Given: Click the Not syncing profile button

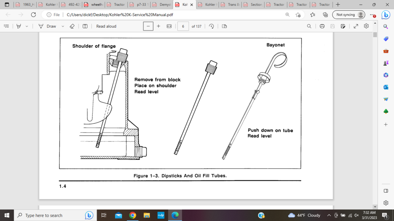Looking at the screenshot, I should [x=349, y=15].
